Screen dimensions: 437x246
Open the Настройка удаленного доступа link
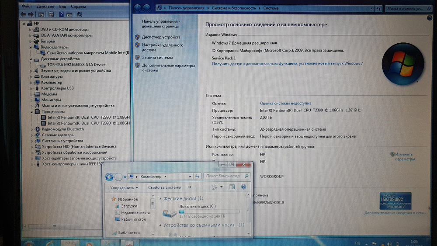[163, 47]
